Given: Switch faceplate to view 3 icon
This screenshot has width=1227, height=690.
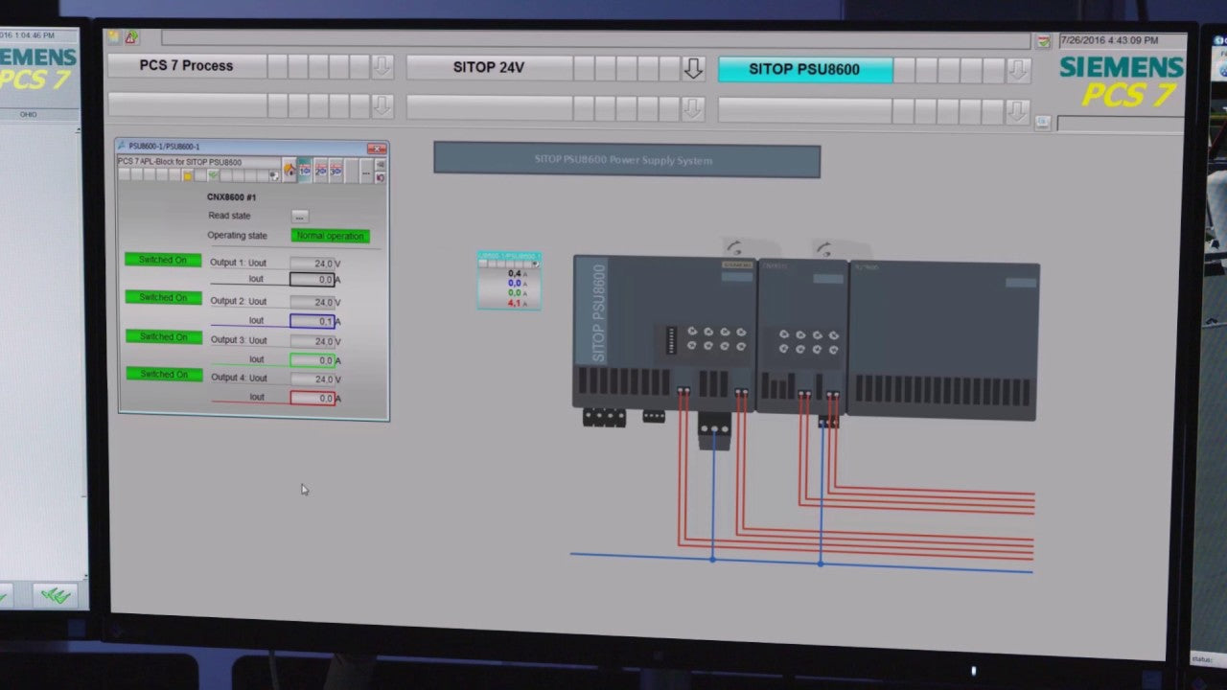Looking at the screenshot, I should [x=336, y=171].
